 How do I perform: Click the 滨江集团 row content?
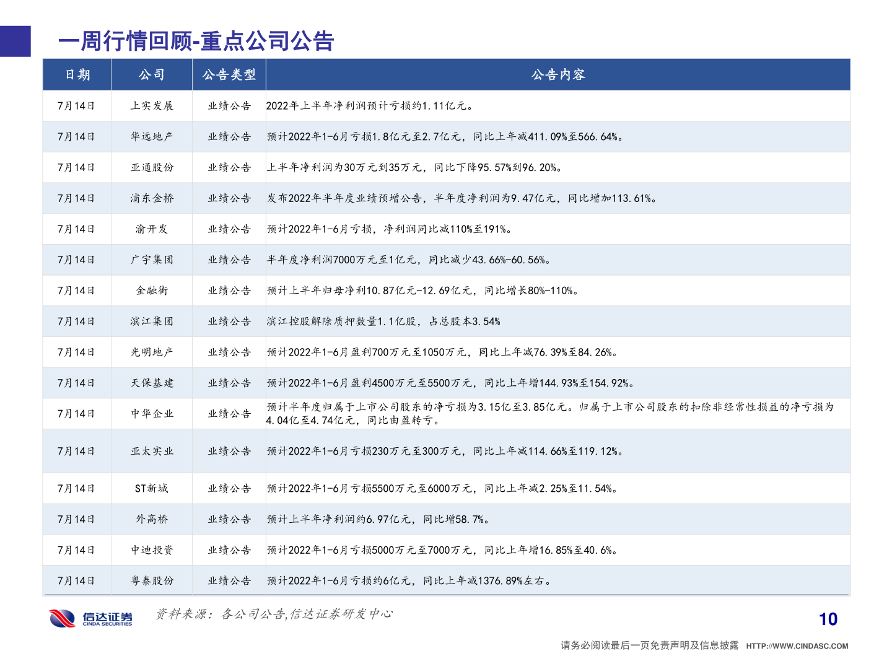[x=383, y=321]
